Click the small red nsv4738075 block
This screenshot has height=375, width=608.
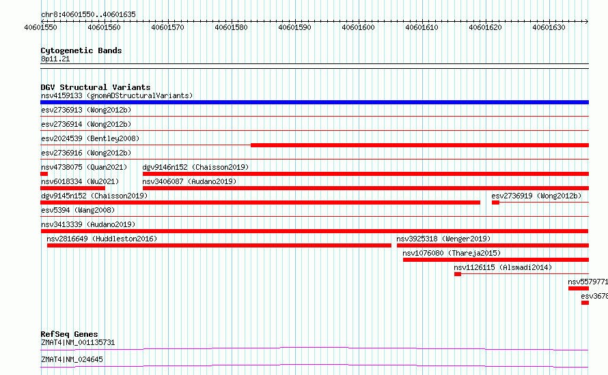coord(44,174)
